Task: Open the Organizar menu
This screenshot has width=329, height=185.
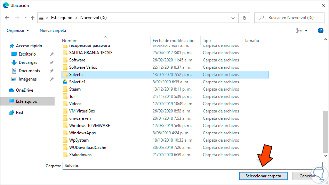Action: click(x=18, y=31)
